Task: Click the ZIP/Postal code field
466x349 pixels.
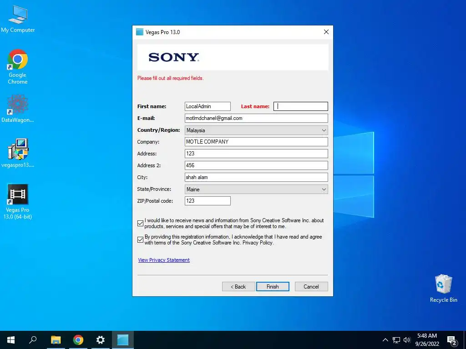Action: point(208,201)
